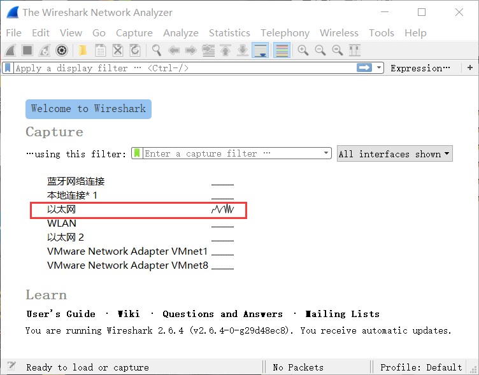Reload this capture file icon

tap(135, 50)
